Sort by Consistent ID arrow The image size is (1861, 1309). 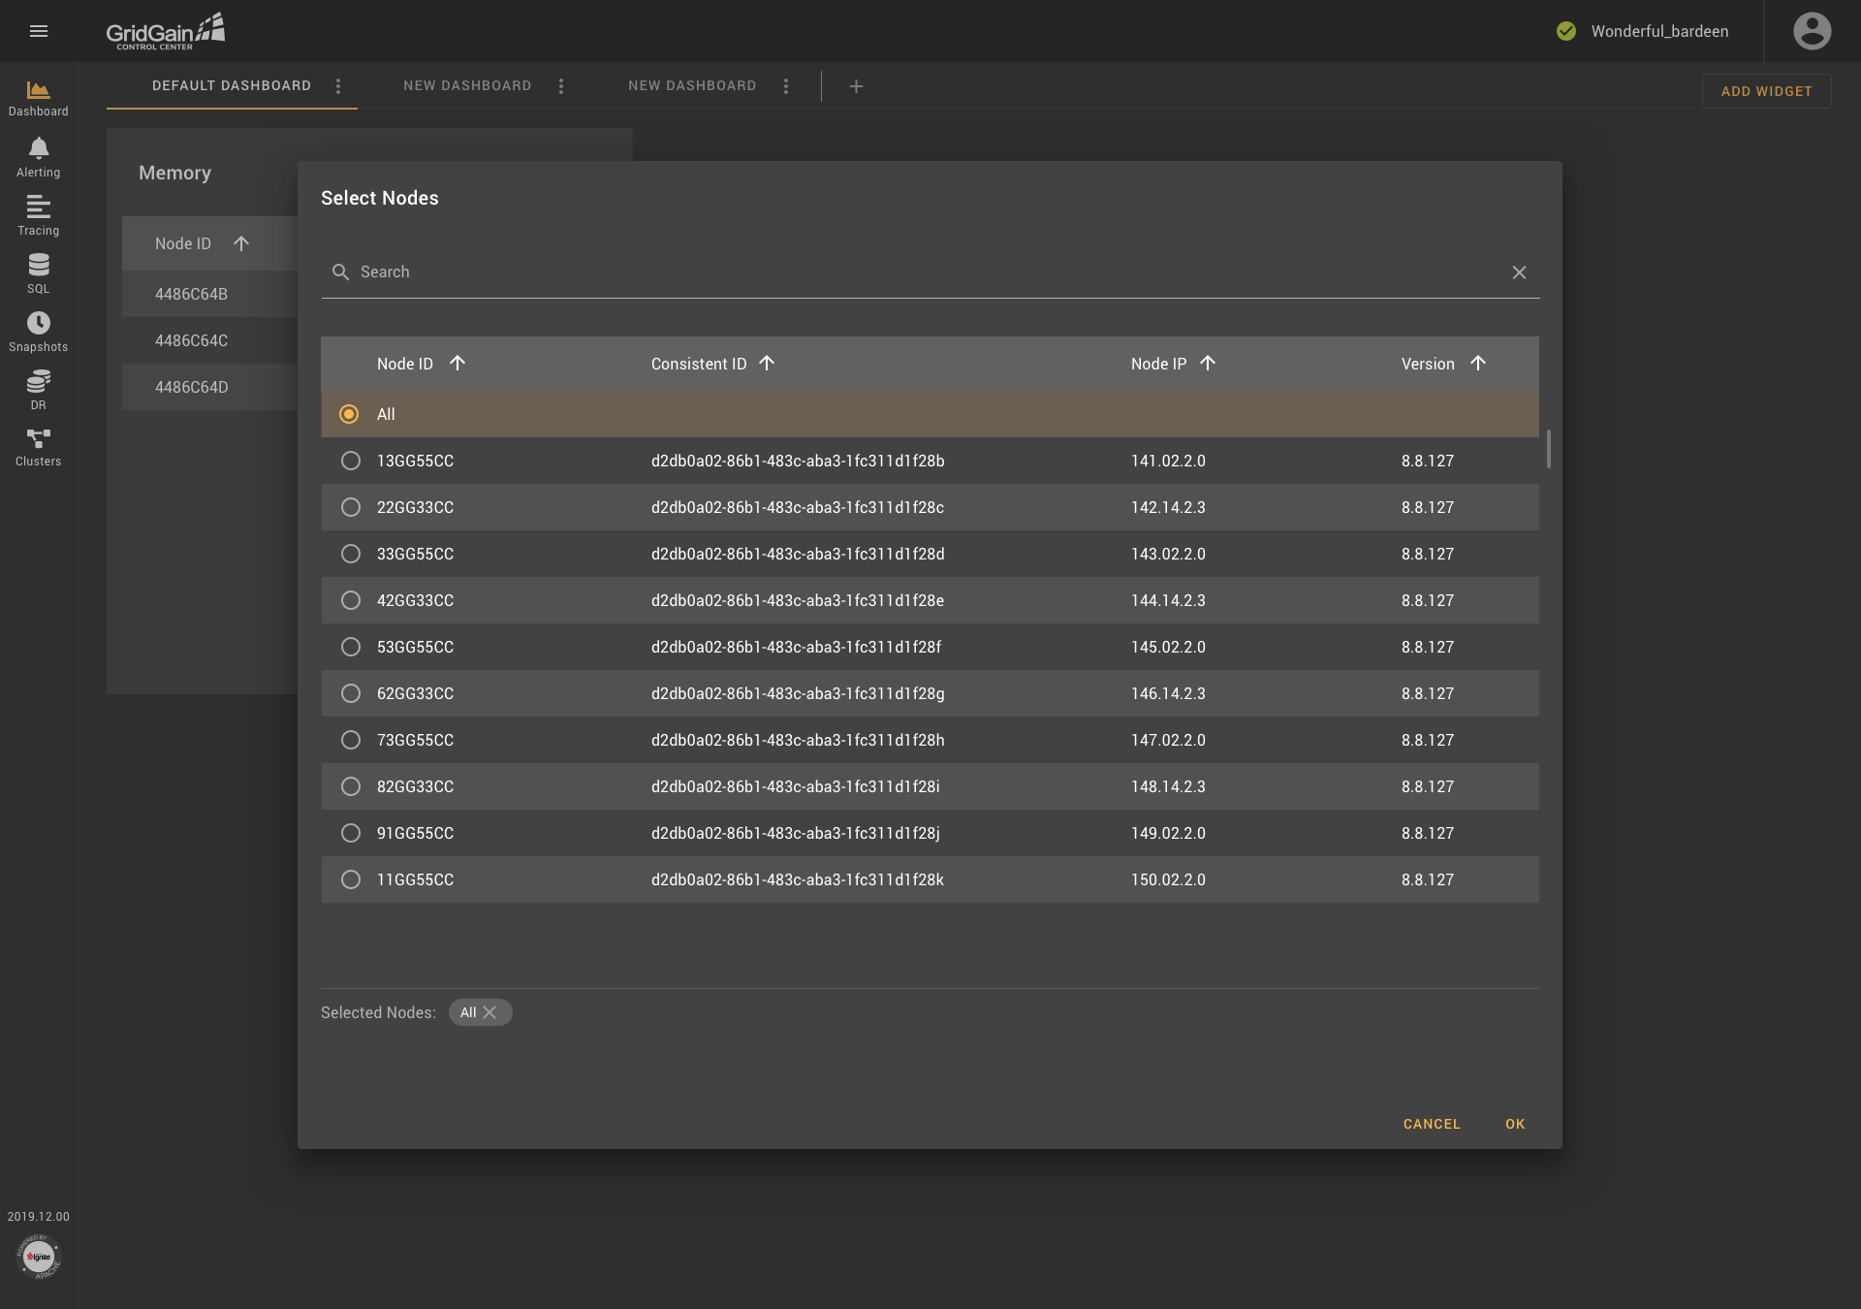767,364
